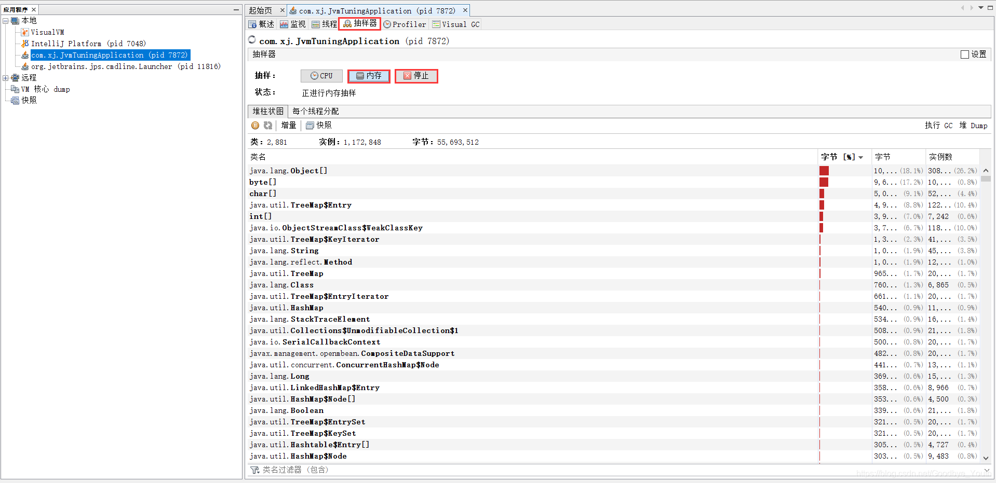Select the java.lang.String row
The image size is (996, 483).
point(613,251)
